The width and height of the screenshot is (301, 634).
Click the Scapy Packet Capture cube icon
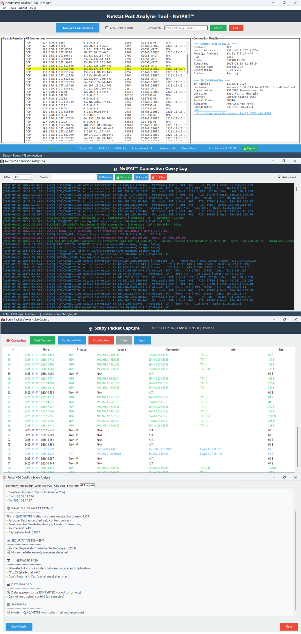click(x=90, y=329)
